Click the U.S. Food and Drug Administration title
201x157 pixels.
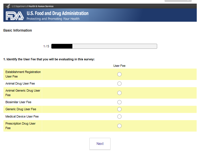point(57,13)
